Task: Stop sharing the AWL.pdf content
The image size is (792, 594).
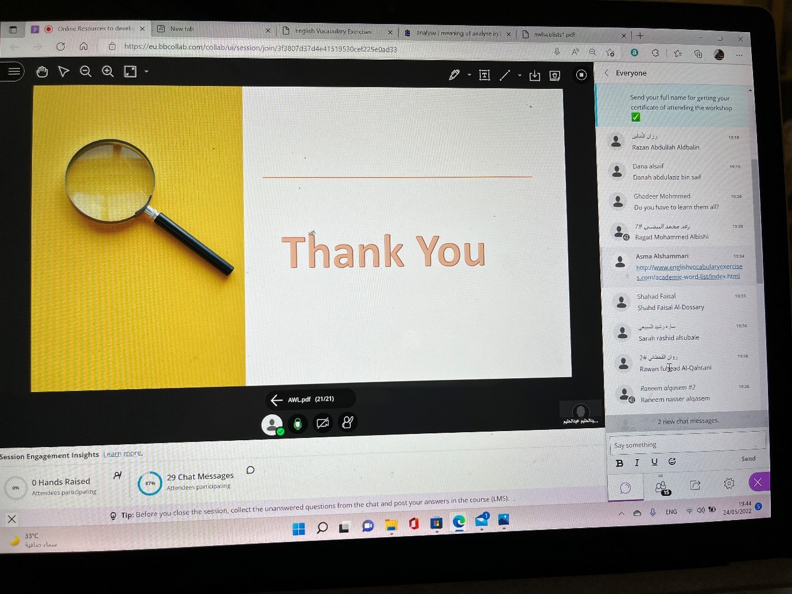Action: tap(581, 75)
